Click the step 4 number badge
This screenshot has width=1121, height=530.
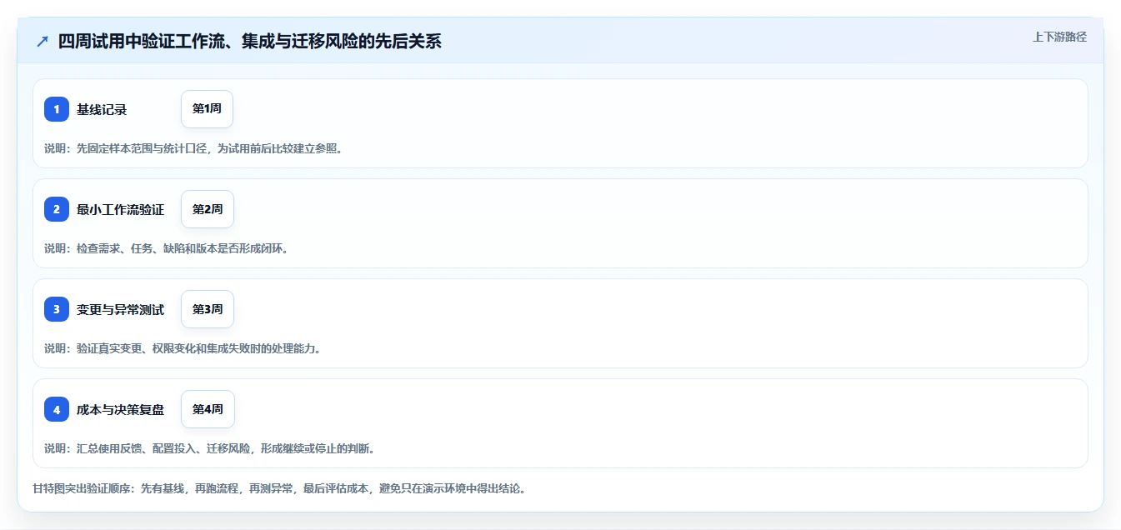click(x=57, y=409)
